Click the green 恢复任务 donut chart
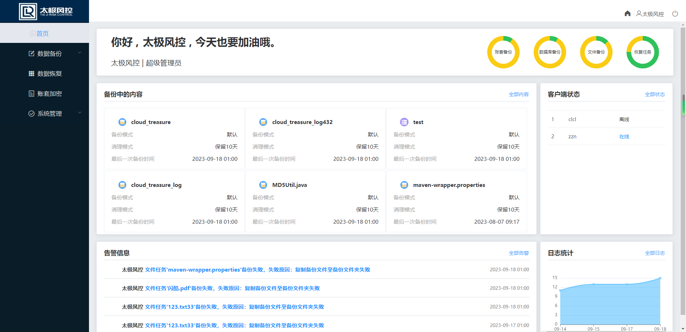Image resolution: width=686 pixels, height=332 pixels. click(x=643, y=52)
